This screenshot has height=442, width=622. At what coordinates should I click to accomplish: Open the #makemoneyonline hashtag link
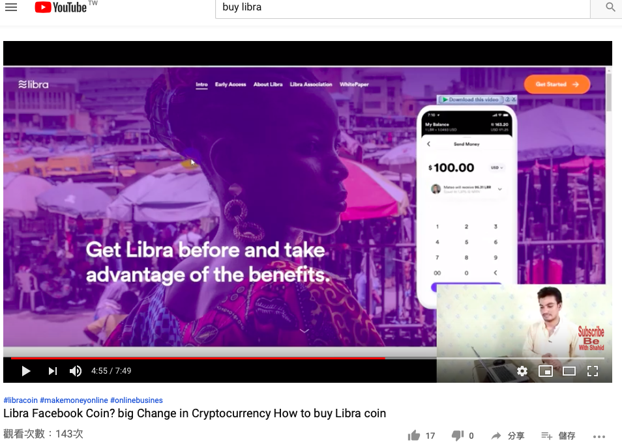tap(74, 400)
